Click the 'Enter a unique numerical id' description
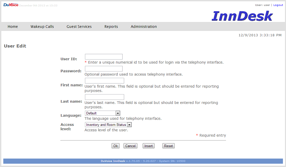This screenshot has width=286, height=167. click(x=156, y=62)
